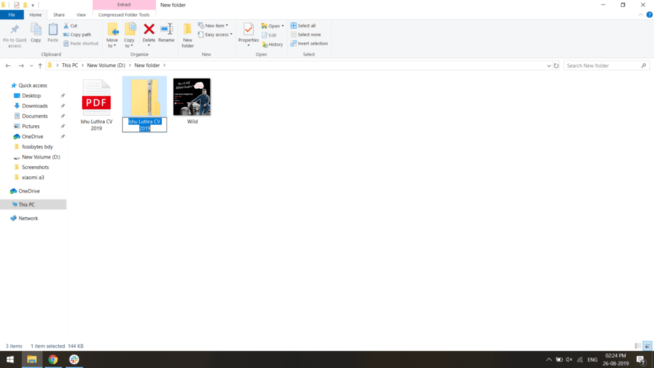Collapse the ribbon with the chevron
This screenshot has width=654, height=368.
click(x=640, y=15)
